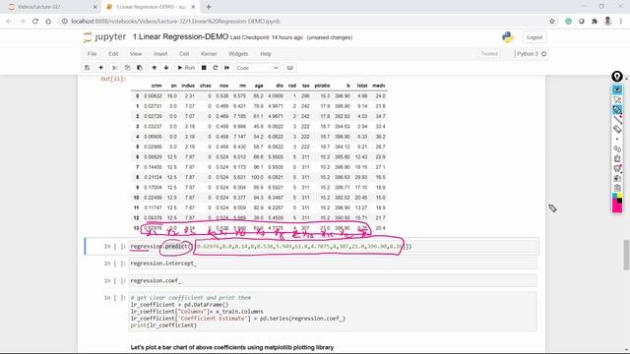630x354 pixels.
Task: Select the regression.coef_ code cell
Action: tap(333, 280)
